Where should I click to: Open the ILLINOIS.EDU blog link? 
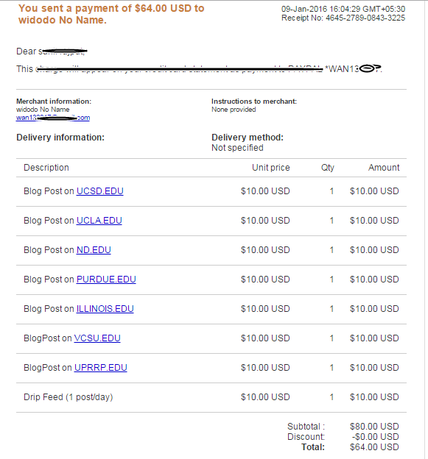point(105,309)
